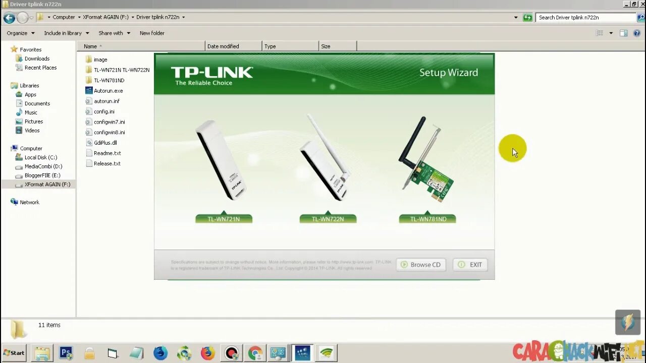
Task: Open the green wireless utility taskbar icon
Action: pyautogui.click(x=327, y=353)
